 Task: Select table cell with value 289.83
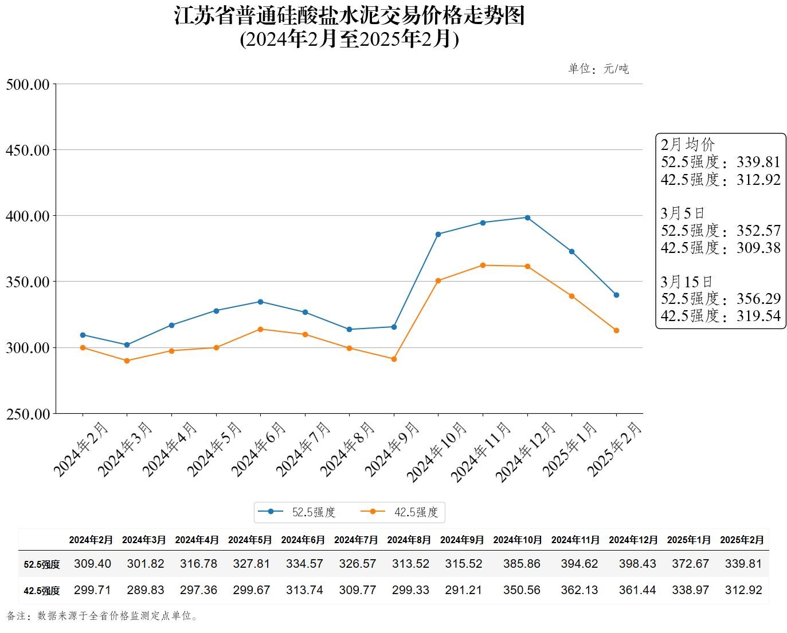pyautogui.click(x=146, y=590)
